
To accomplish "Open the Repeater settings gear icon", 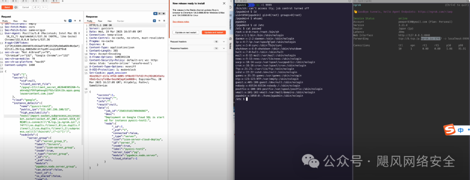I will [17, 7].
